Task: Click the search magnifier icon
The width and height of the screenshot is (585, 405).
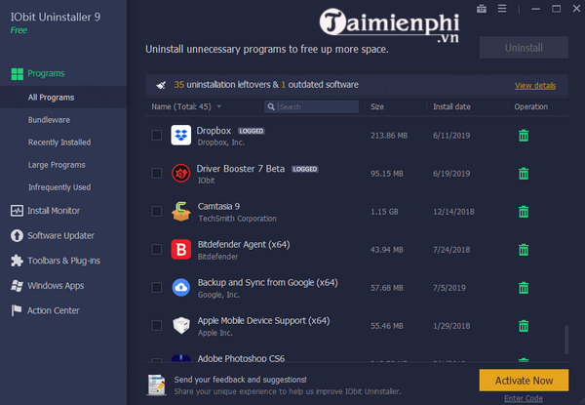Action: 271,106
